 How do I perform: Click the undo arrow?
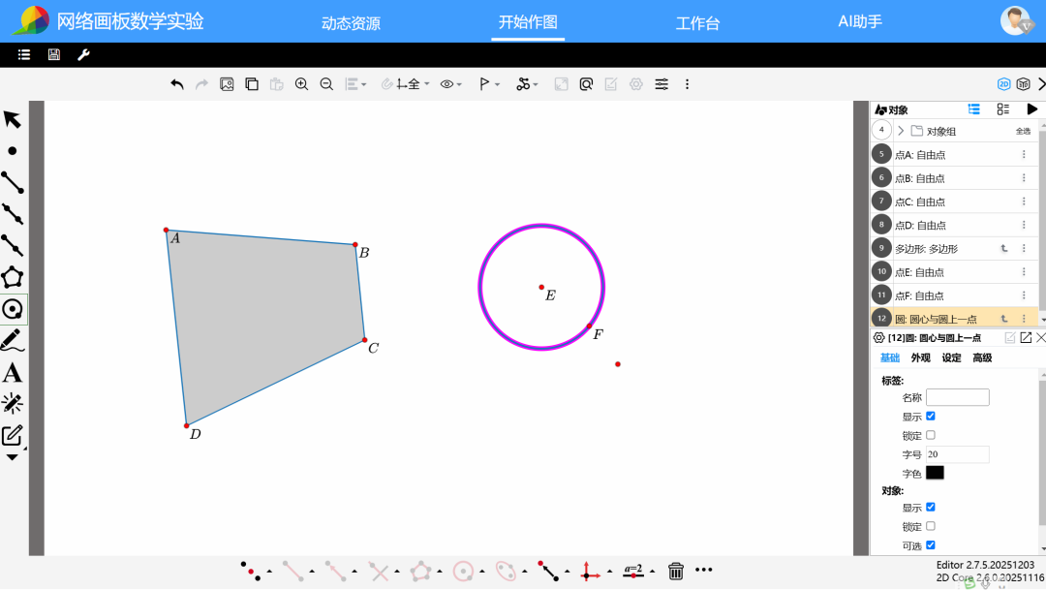tap(177, 84)
